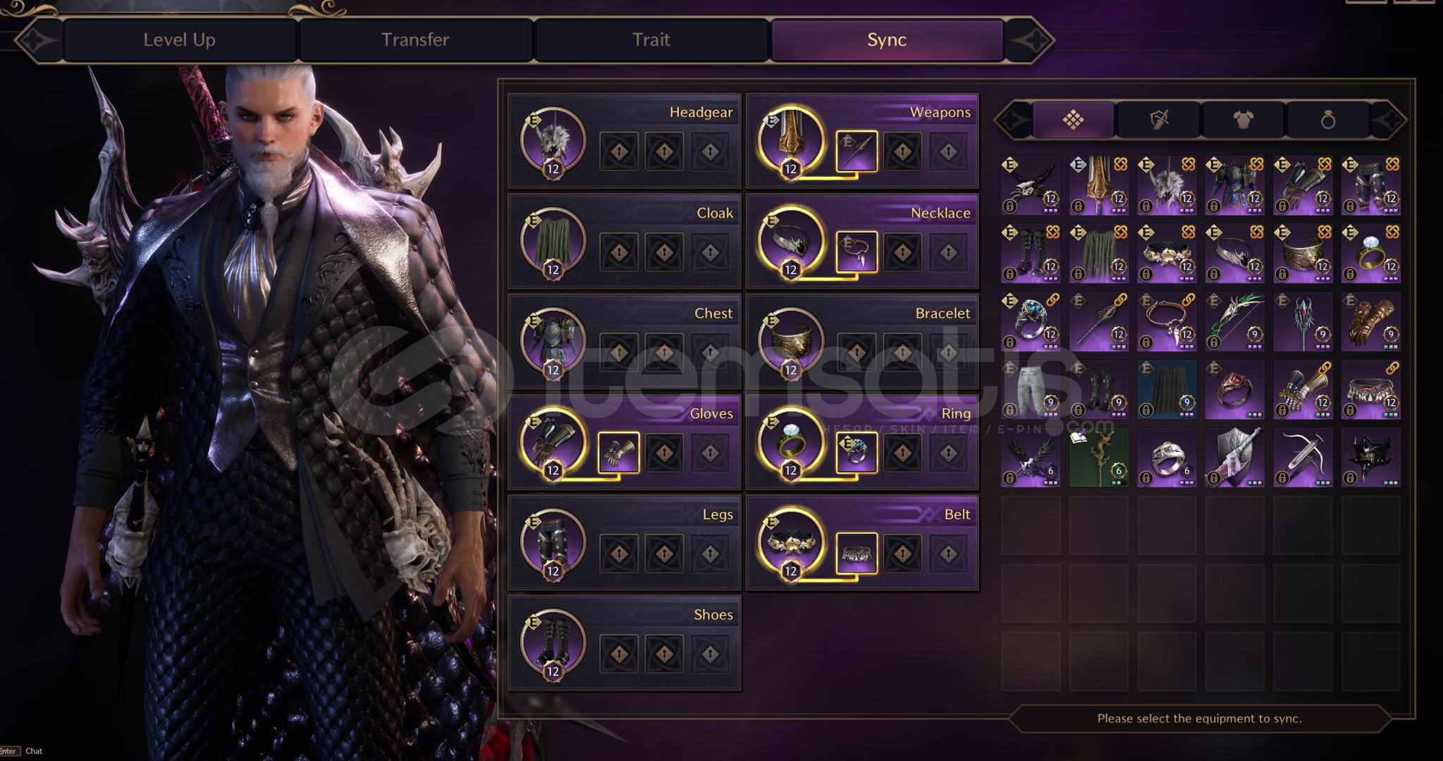Select the Ring synced item slot

point(856,452)
